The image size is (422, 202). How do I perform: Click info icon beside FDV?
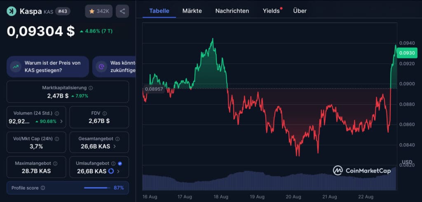tap(105, 113)
